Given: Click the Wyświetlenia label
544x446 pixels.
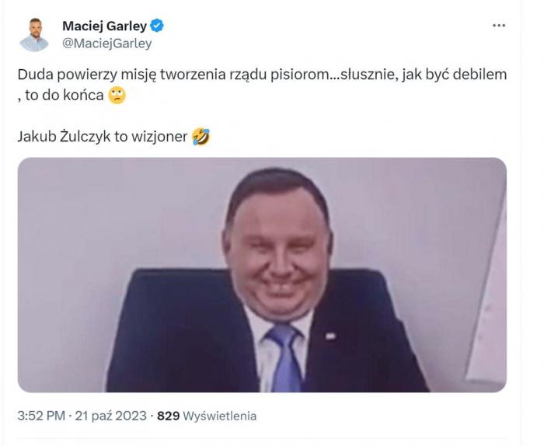Looking at the screenshot, I should pyautogui.click(x=220, y=416).
